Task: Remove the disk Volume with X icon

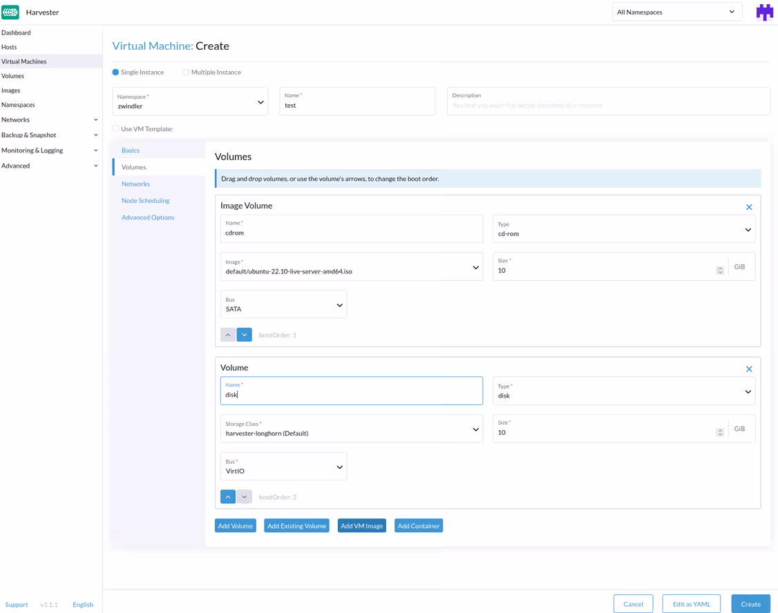Action: (749, 369)
